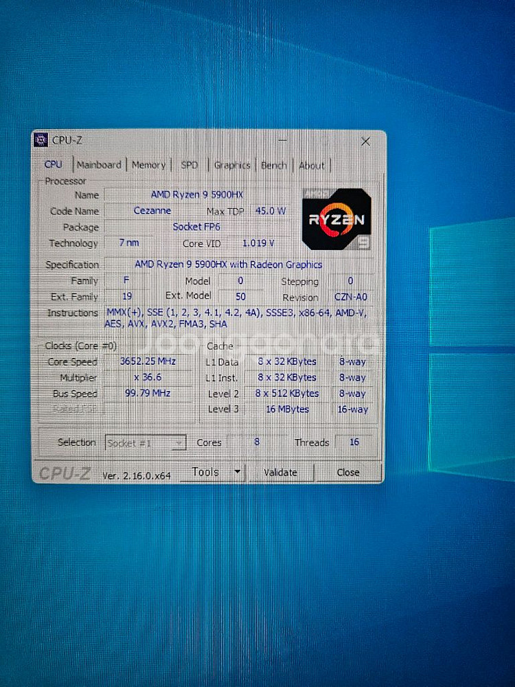Image resolution: width=515 pixels, height=687 pixels.
Task: Click the CPU-Z logo text at bottom left
Action: point(65,473)
